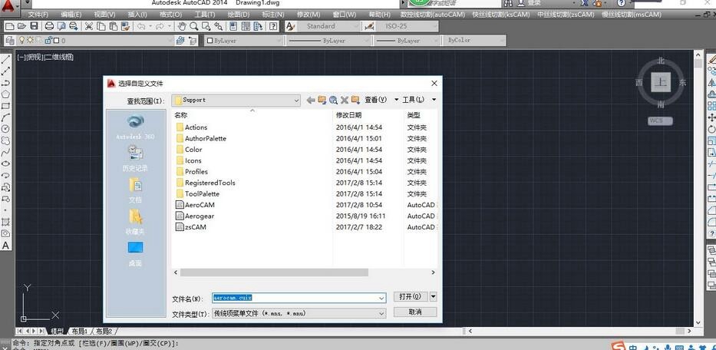Switch to the 布局1 layout tab
The width and height of the screenshot is (716, 350).
[x=80, y=331]
